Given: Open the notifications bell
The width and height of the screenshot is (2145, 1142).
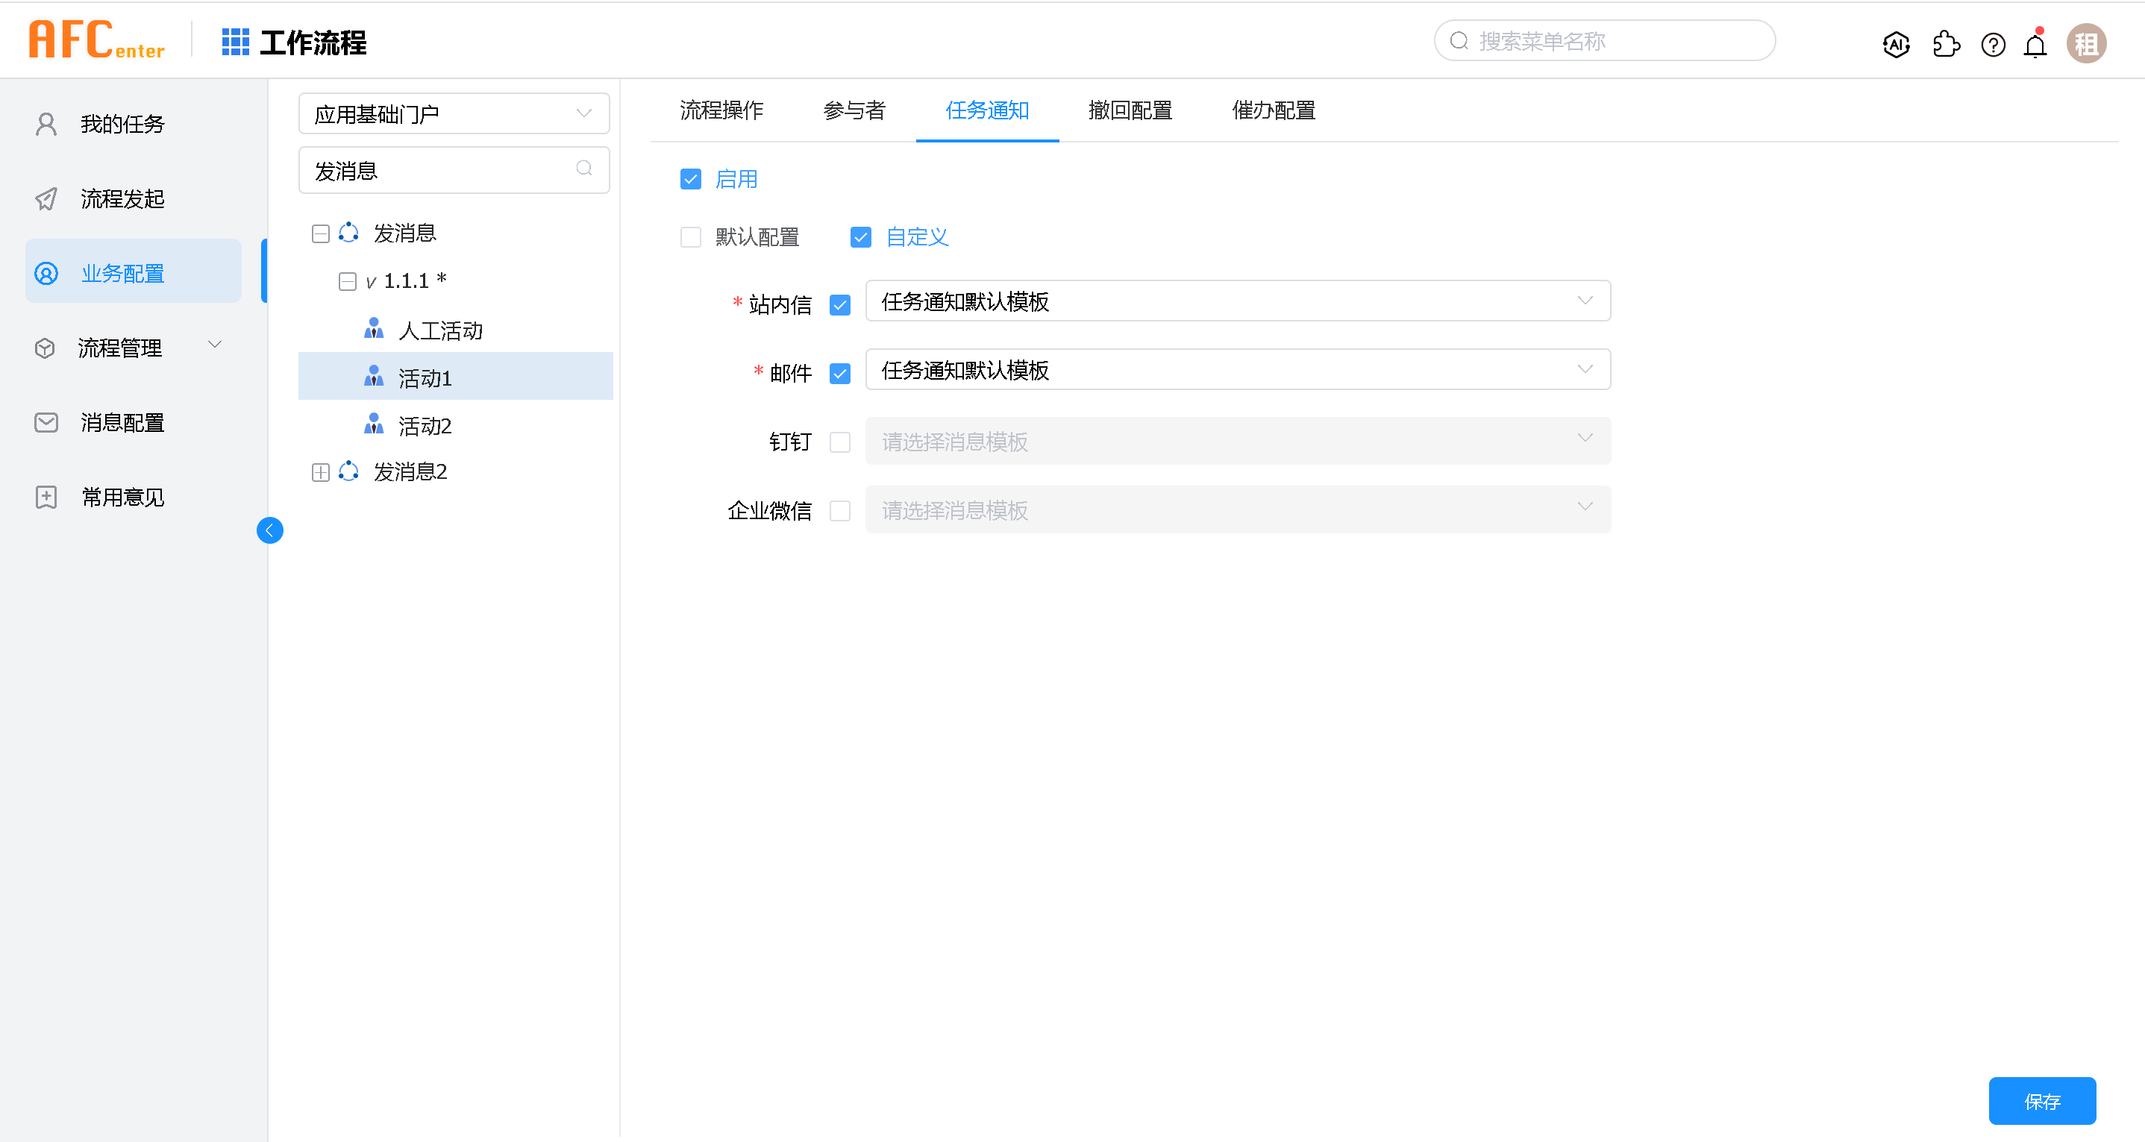Looking at the screenshot, I should (x=2035, y=44).
